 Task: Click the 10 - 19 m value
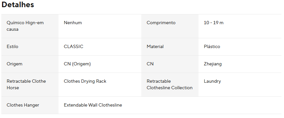(214, 23)
